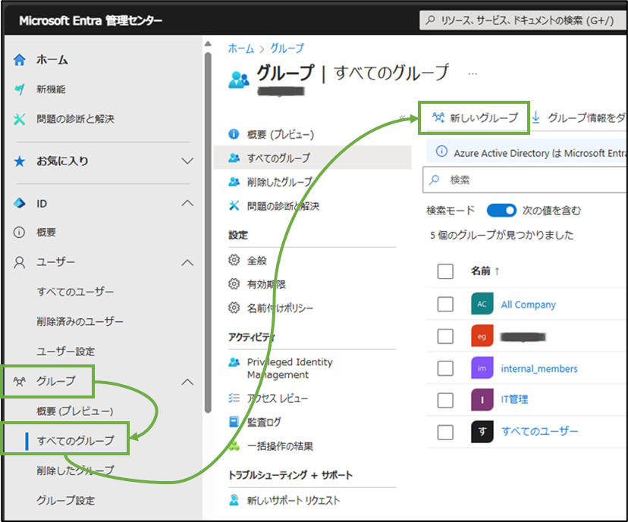Viewport: 628px width, 522px height.
Task: Click the グループ breadcrumb link
Action: point(287,48)
